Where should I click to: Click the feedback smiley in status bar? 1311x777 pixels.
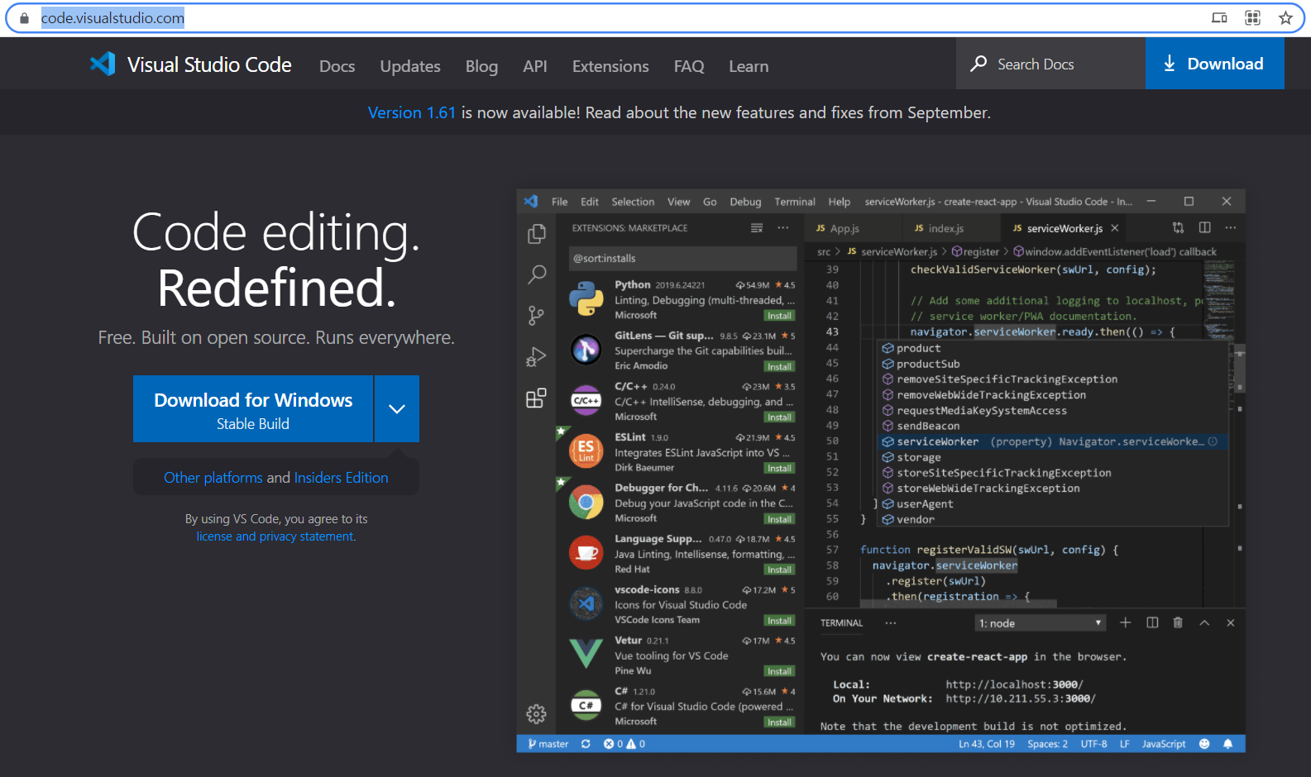(x=1204, y=744)
